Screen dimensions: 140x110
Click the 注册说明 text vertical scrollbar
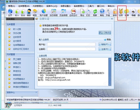(110, 72)
